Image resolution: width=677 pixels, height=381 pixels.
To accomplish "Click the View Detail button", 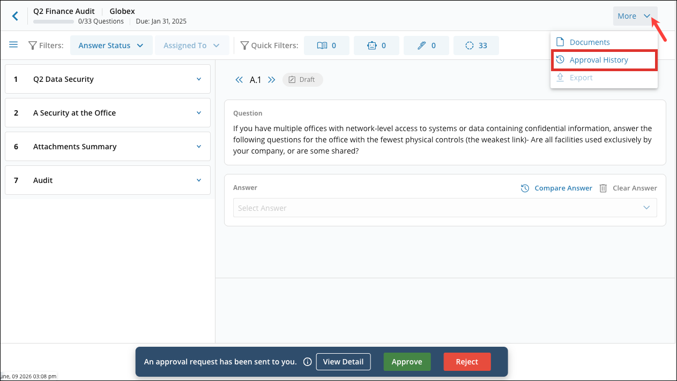I will pos(343,362).
